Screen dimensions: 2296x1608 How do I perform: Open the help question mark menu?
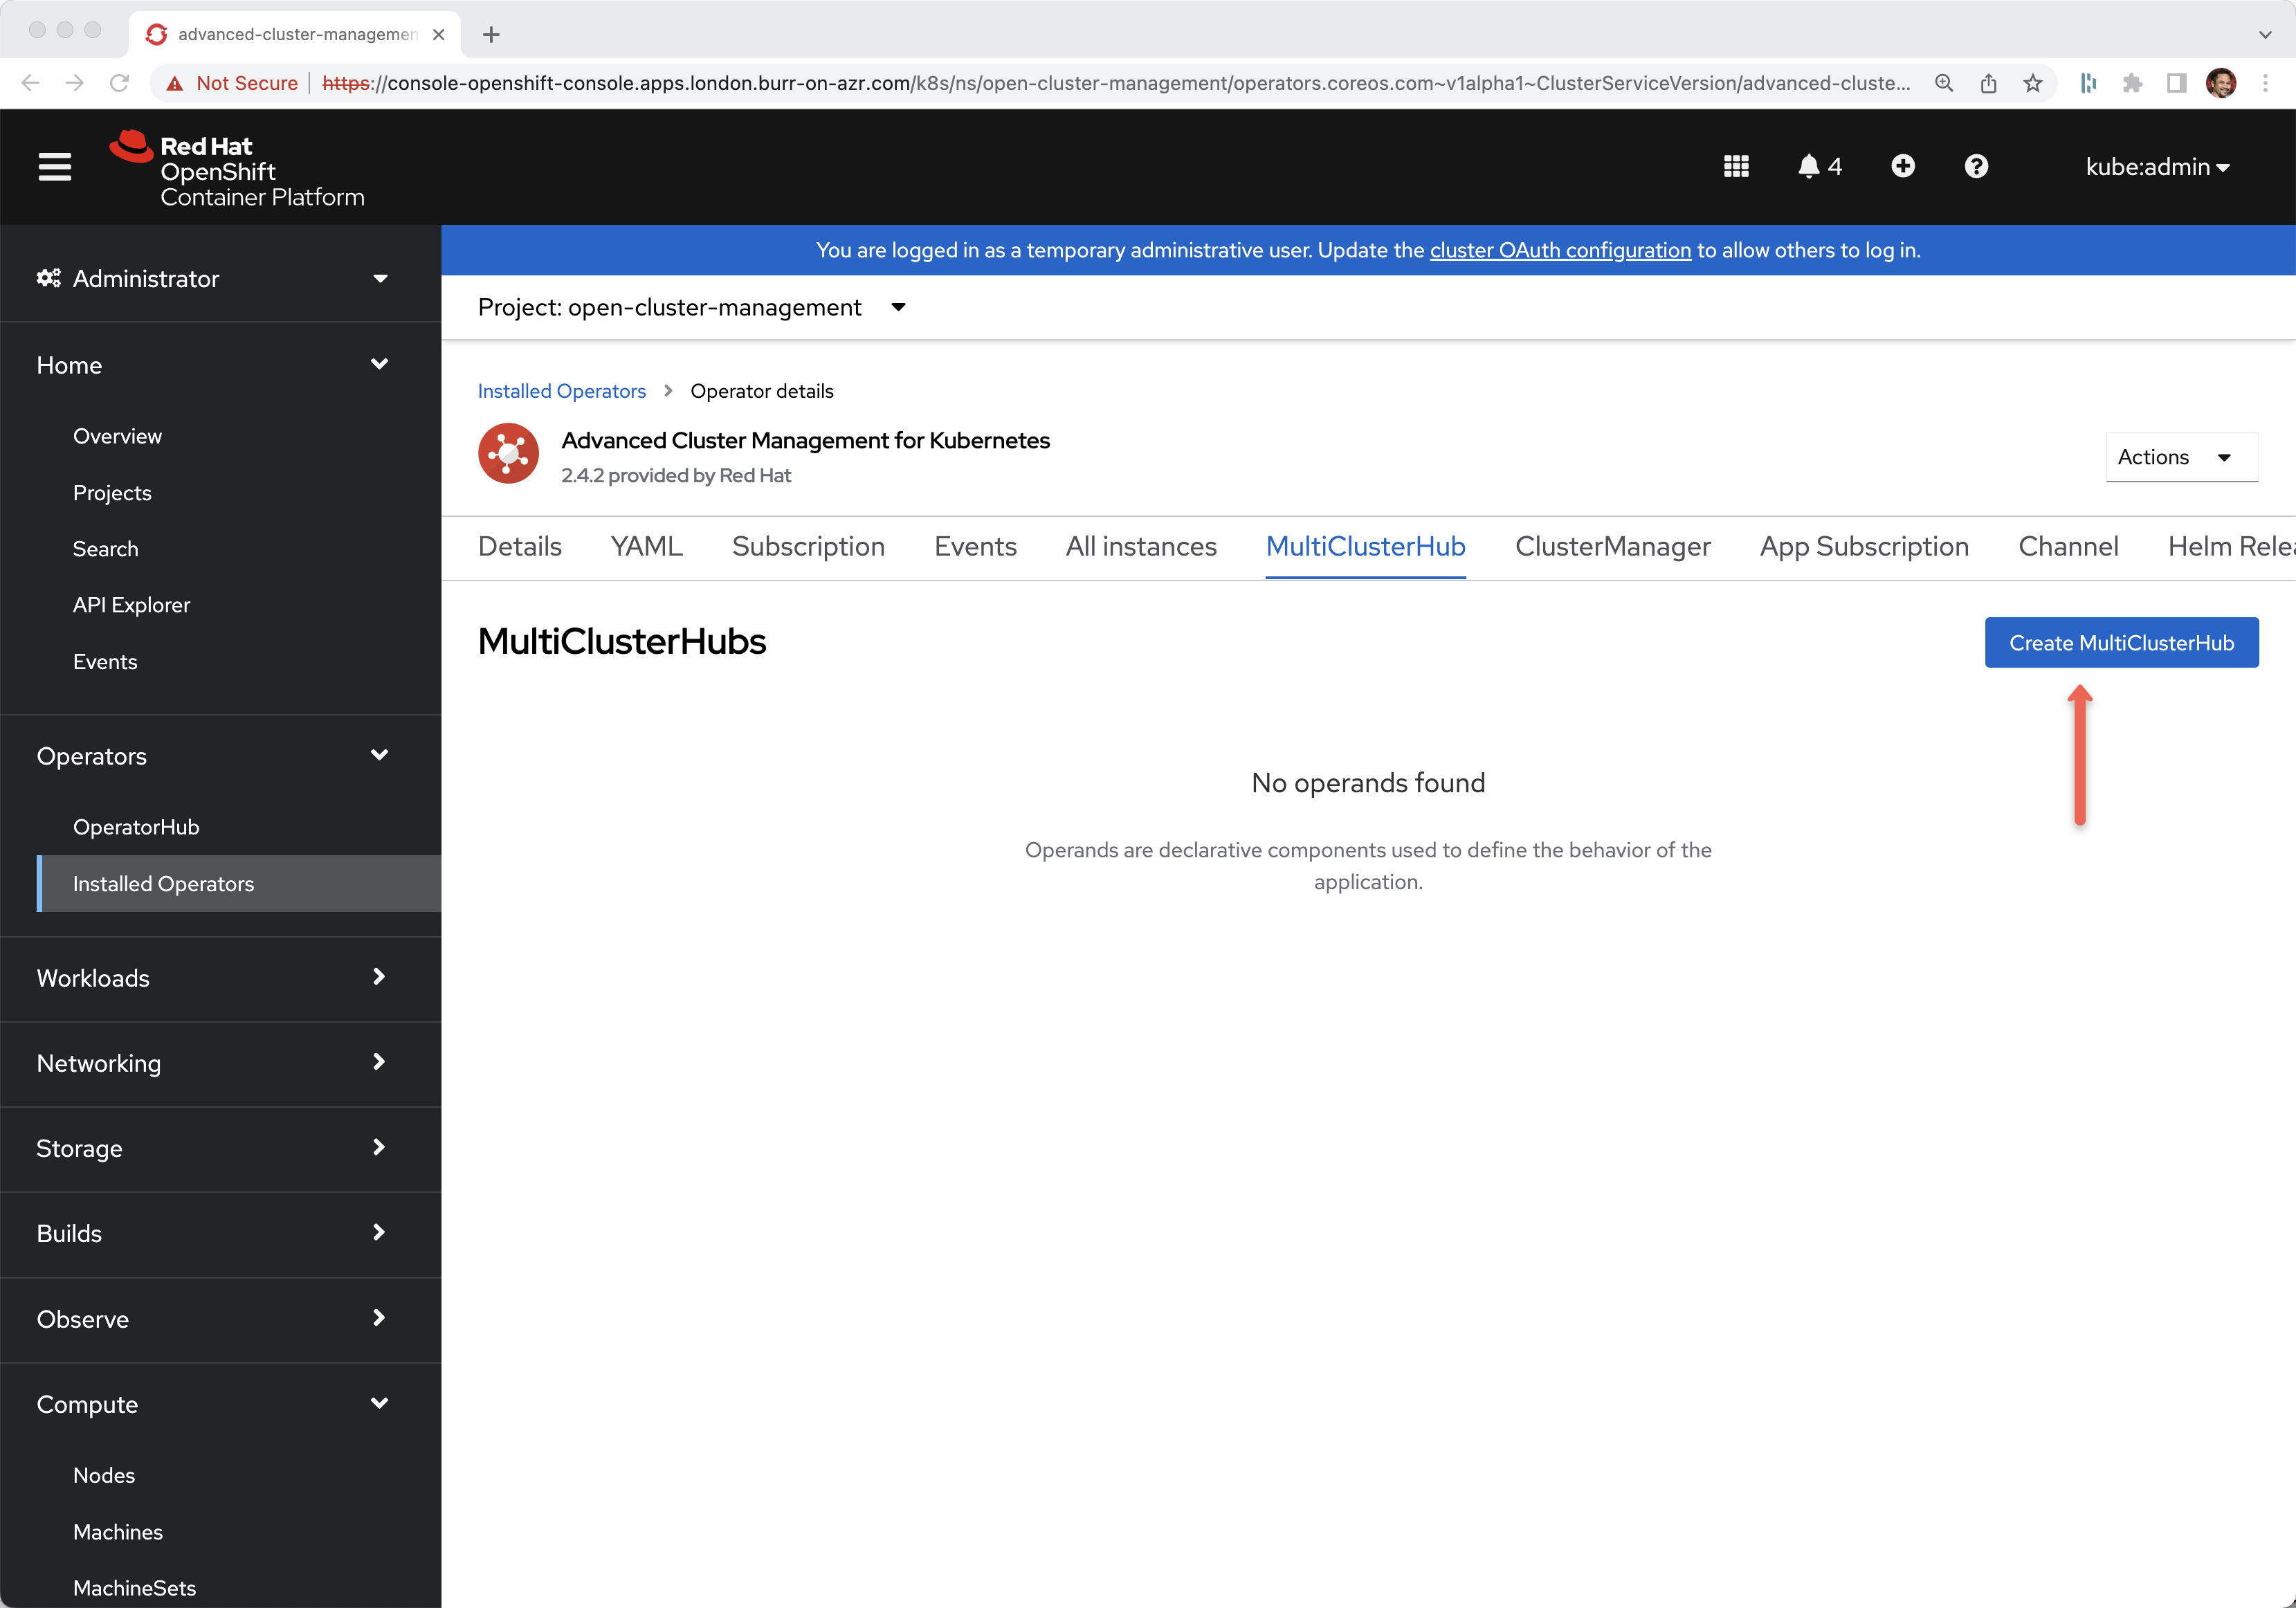1975,166
